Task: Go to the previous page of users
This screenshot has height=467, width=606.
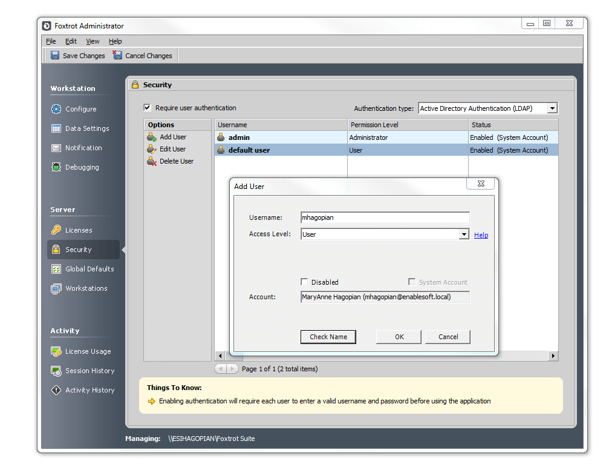Action: [x=221, y=369]
